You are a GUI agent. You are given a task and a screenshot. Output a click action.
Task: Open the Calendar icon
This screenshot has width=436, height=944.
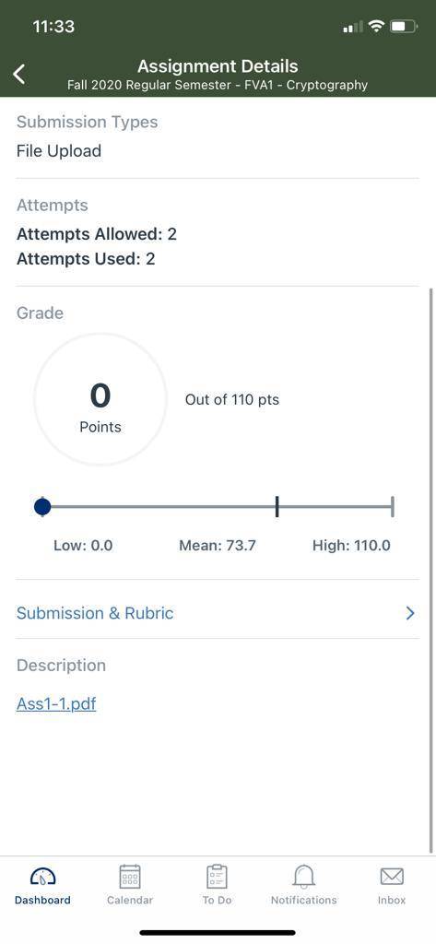click(129, 876)
